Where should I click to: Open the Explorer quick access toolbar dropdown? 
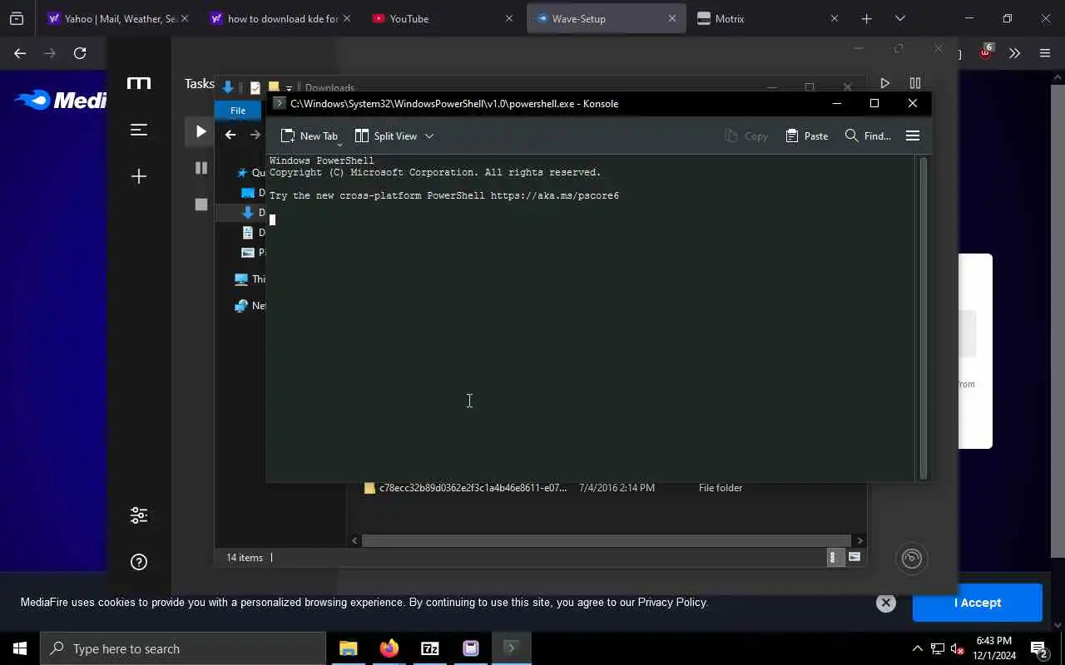[289, 88]
